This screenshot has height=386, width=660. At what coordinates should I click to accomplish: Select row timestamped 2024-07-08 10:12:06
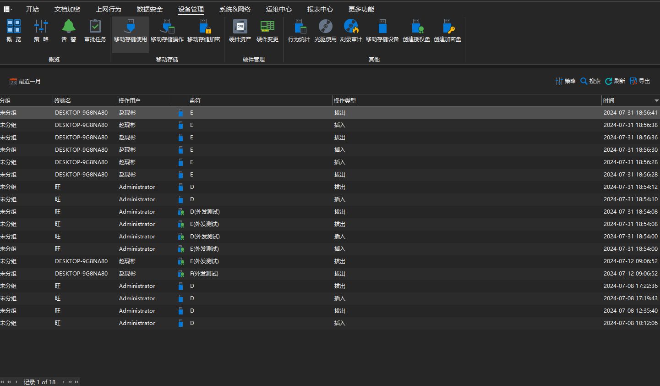pyautogui.click(x=330, y=323)
